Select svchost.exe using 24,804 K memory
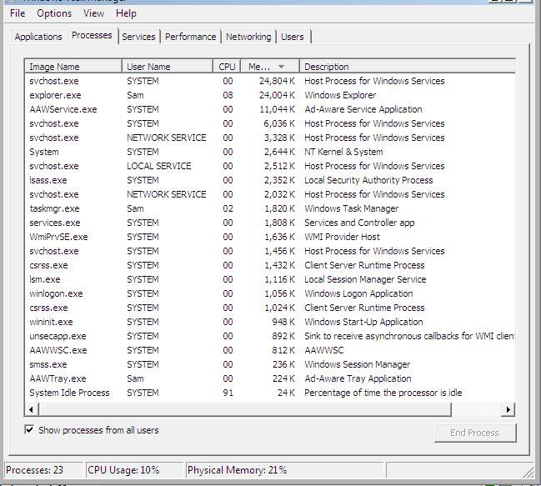The image size is (541, 486). coord(270,81)
